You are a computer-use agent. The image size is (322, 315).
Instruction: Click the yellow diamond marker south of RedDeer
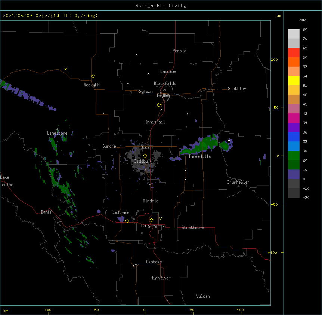[x=159, y=105]
